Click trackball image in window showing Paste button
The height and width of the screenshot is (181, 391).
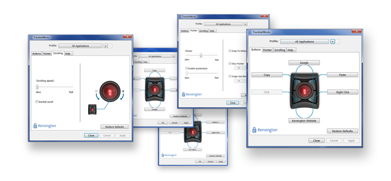pyautogui.click(x=304, y=91)
